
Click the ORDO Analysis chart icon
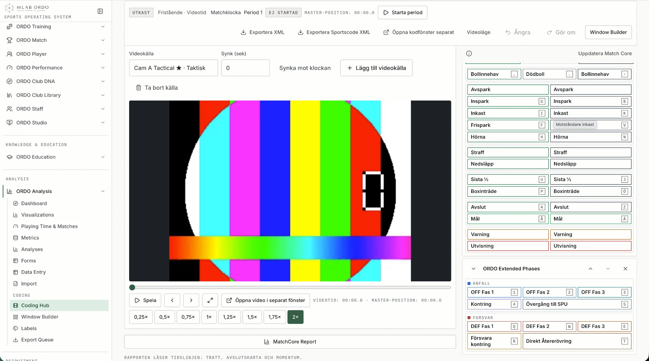(x=9, y=191)
